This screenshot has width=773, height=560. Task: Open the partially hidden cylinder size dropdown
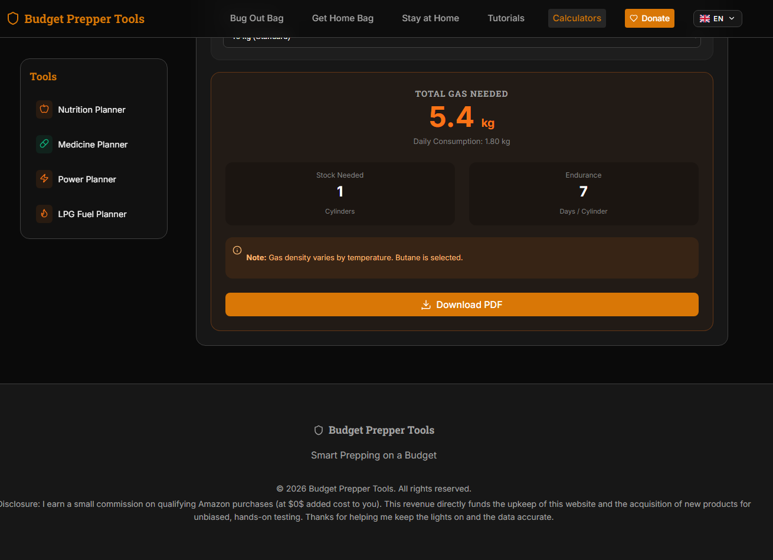tap(462, 42)
